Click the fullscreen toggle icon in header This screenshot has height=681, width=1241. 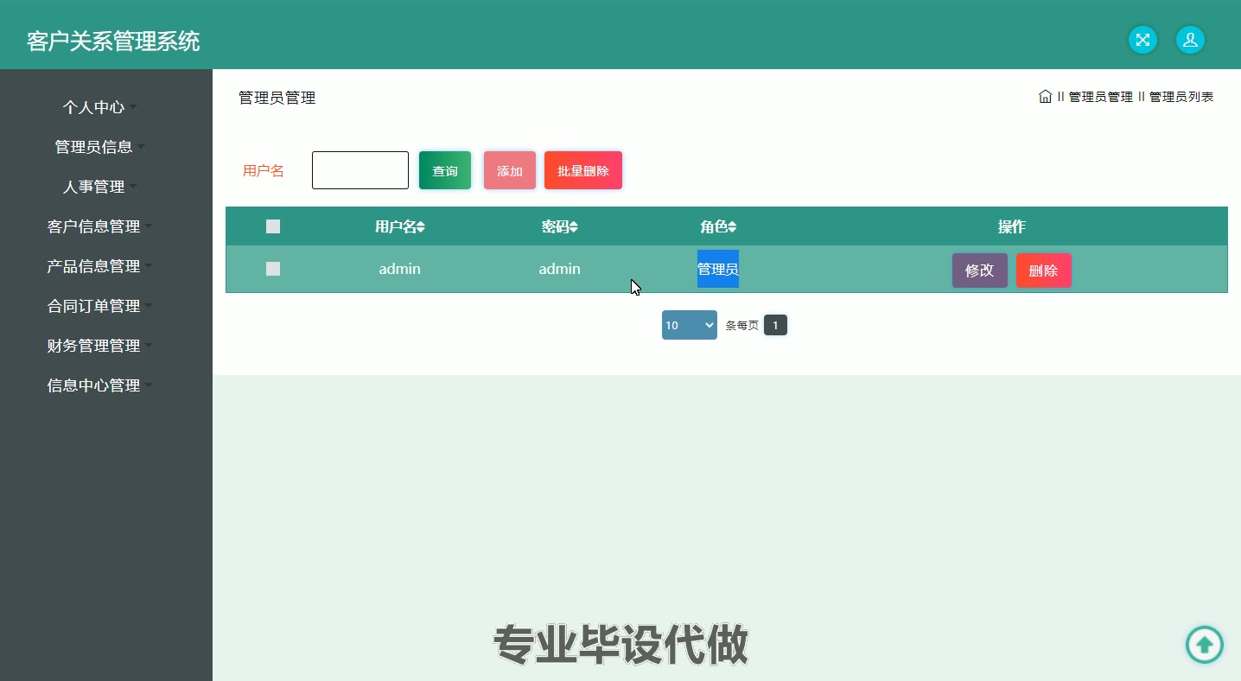(x=1143, y=40)
